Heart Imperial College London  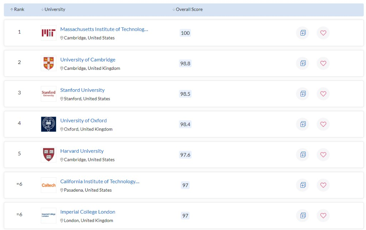(x=323, y=215)
